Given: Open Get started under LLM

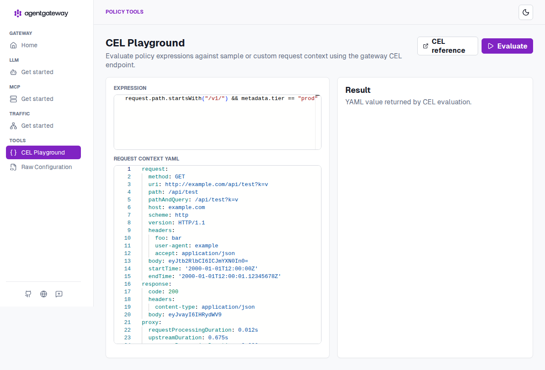Looking at the screenshot, I should tap(43, 72).
